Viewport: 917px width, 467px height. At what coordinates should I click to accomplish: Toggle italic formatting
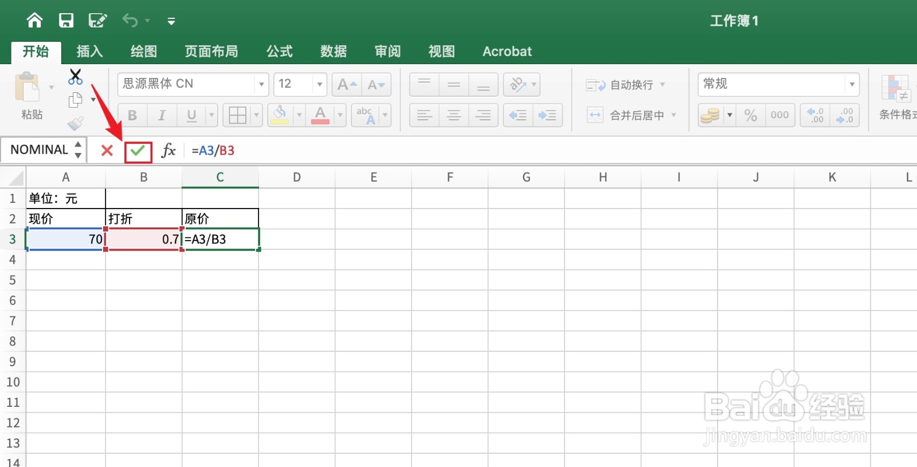click(x=162, y=115)
